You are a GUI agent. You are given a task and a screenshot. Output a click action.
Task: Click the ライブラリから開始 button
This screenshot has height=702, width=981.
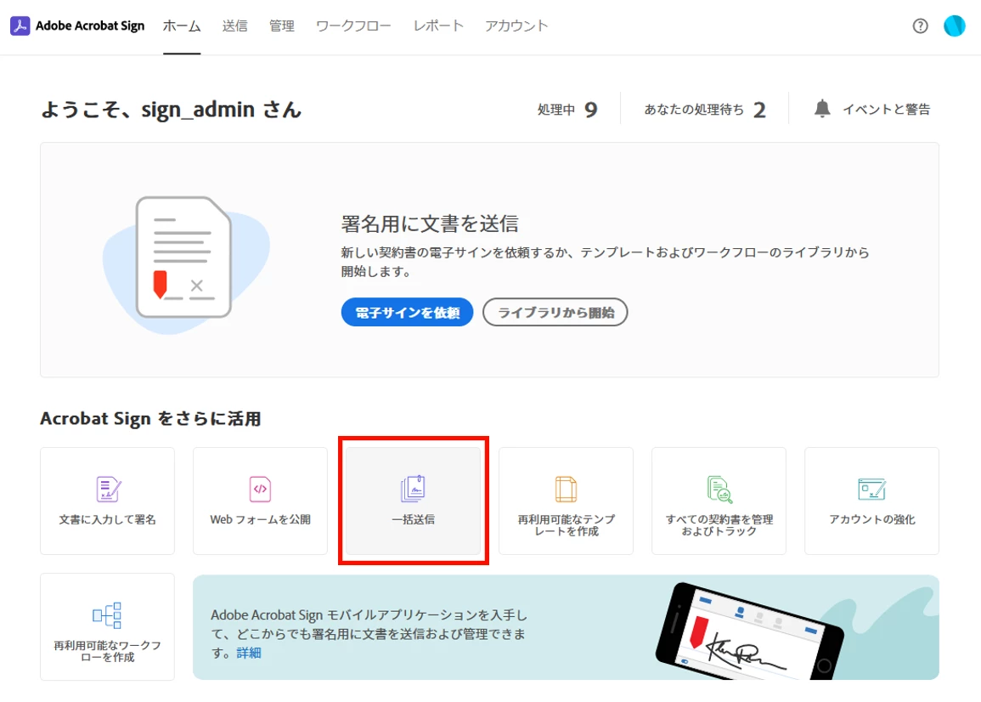point(555,312)
